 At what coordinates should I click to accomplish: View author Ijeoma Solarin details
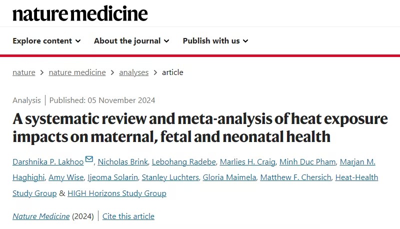(112, 177)
